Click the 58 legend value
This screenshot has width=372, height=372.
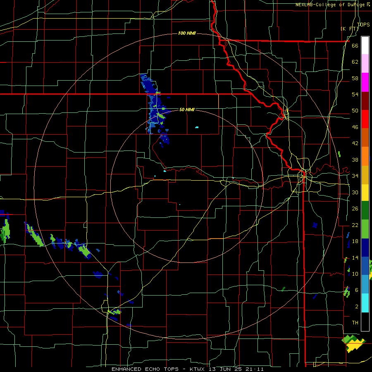[355, 78]
